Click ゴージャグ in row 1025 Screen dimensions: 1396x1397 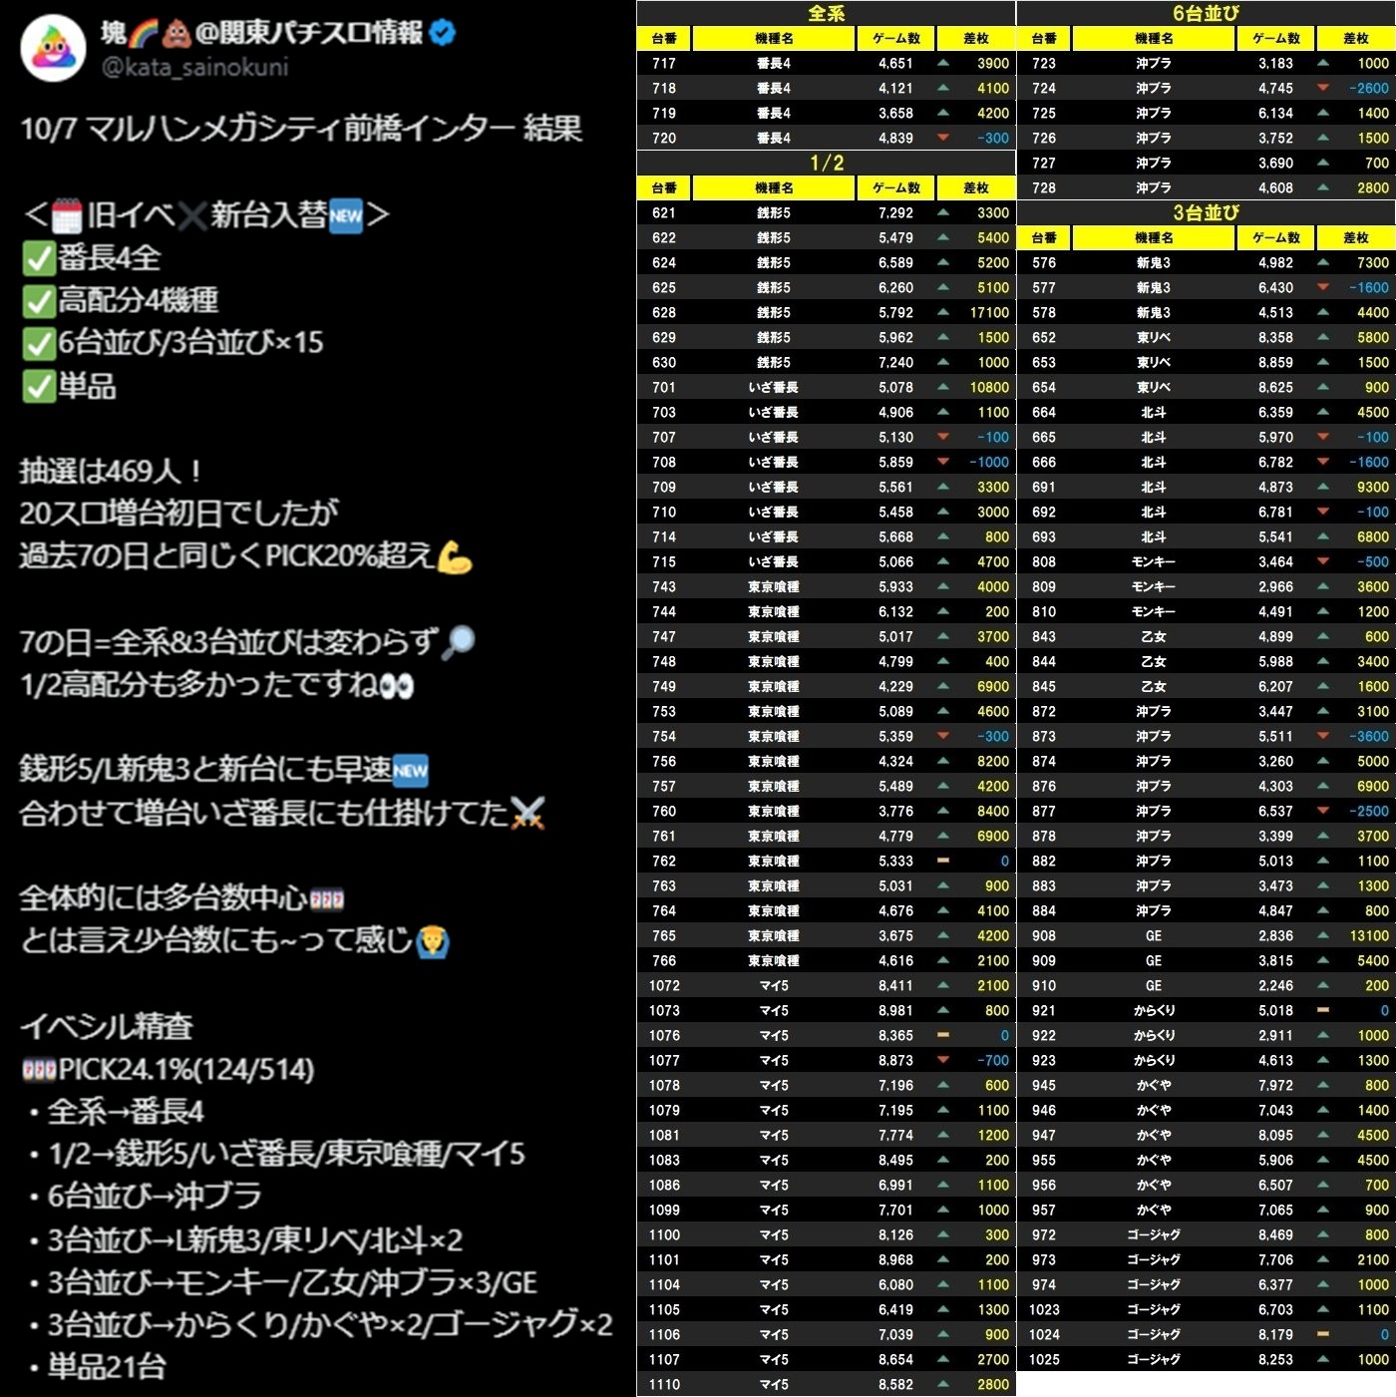point(1154,1359)
